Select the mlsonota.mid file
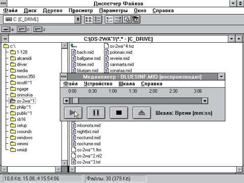This screenshot has height=183, width=244. (86, 126)
